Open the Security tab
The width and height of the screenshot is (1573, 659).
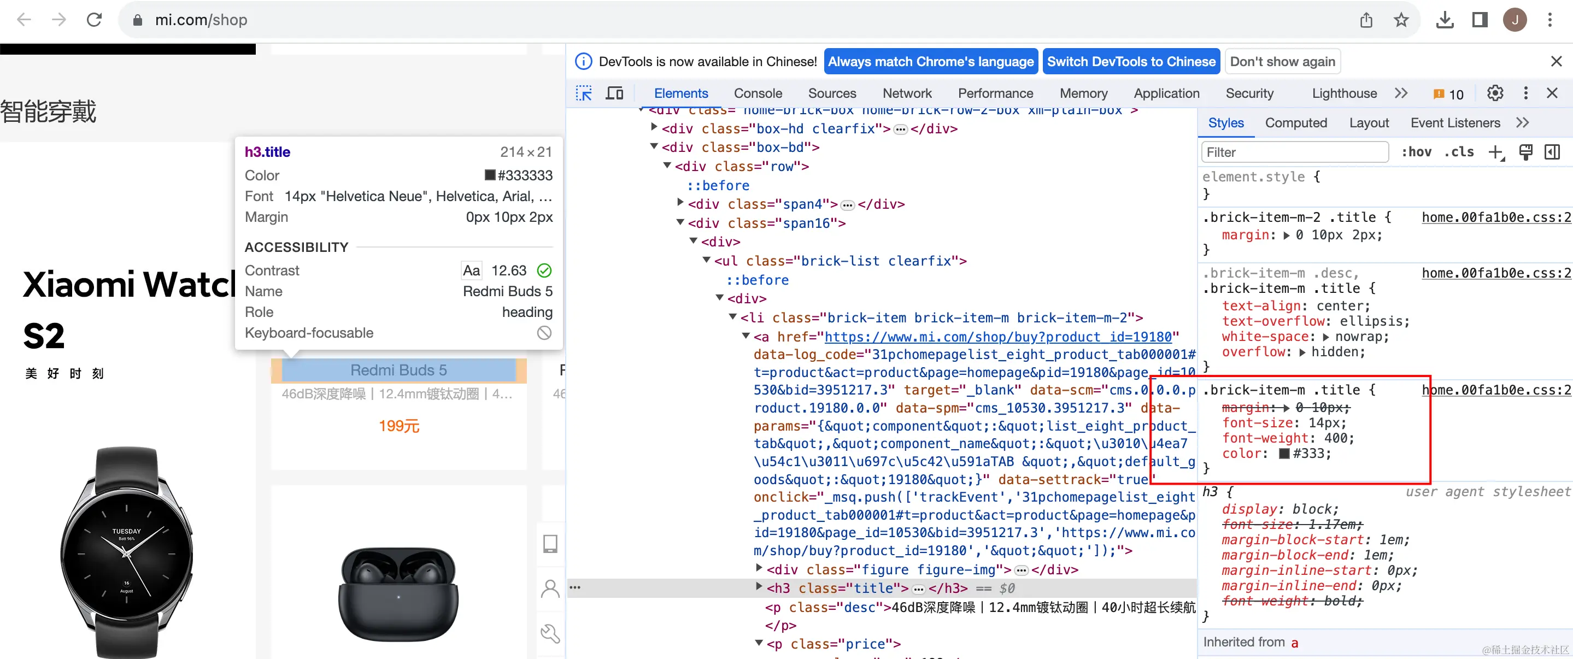pyautogui.click(x=1249, y=93)
